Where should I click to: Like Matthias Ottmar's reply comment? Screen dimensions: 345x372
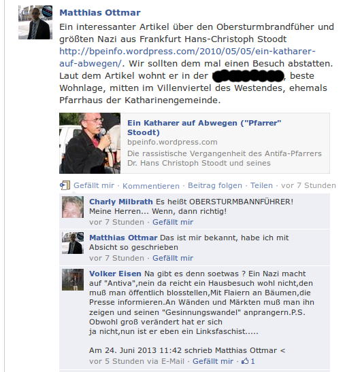[173, 258]
